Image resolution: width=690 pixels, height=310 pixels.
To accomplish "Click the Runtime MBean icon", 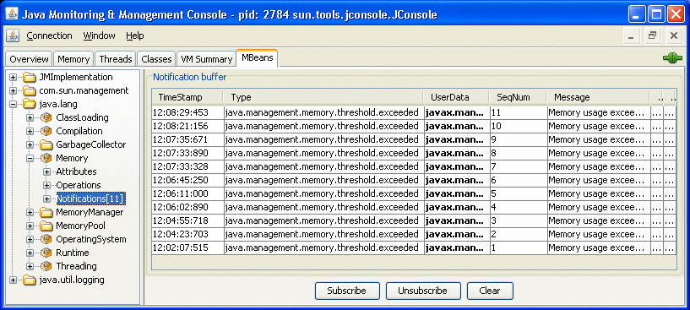I will [46, 253].
